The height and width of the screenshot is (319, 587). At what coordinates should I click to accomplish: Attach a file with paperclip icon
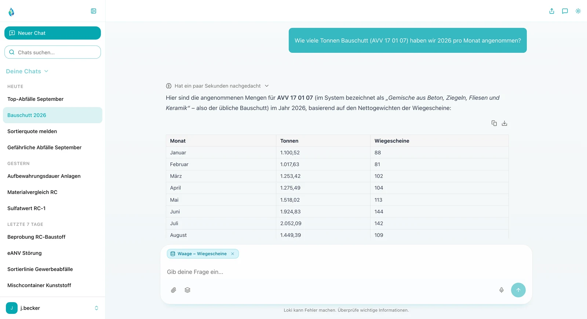[174, 290]
